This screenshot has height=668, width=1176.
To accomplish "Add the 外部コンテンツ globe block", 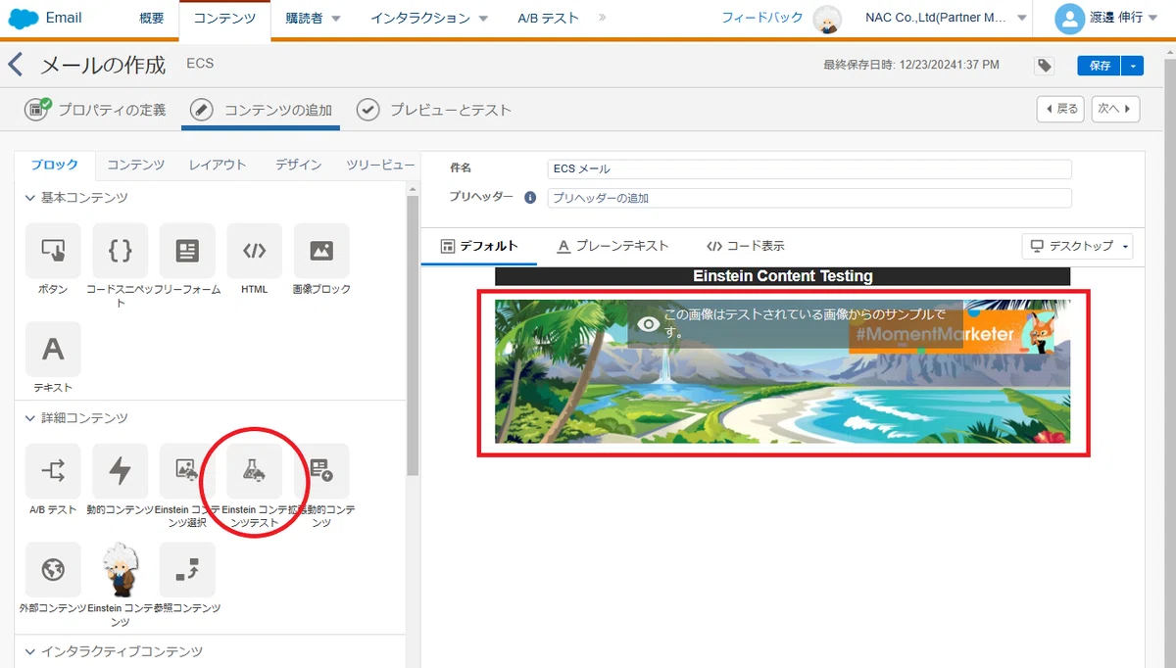I will [x=53, y=569].
